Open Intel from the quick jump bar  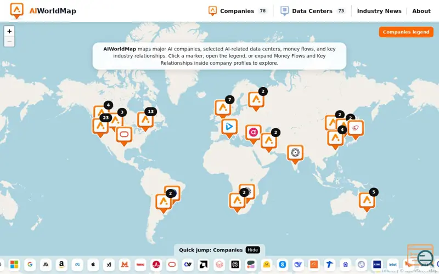(393, 264)
